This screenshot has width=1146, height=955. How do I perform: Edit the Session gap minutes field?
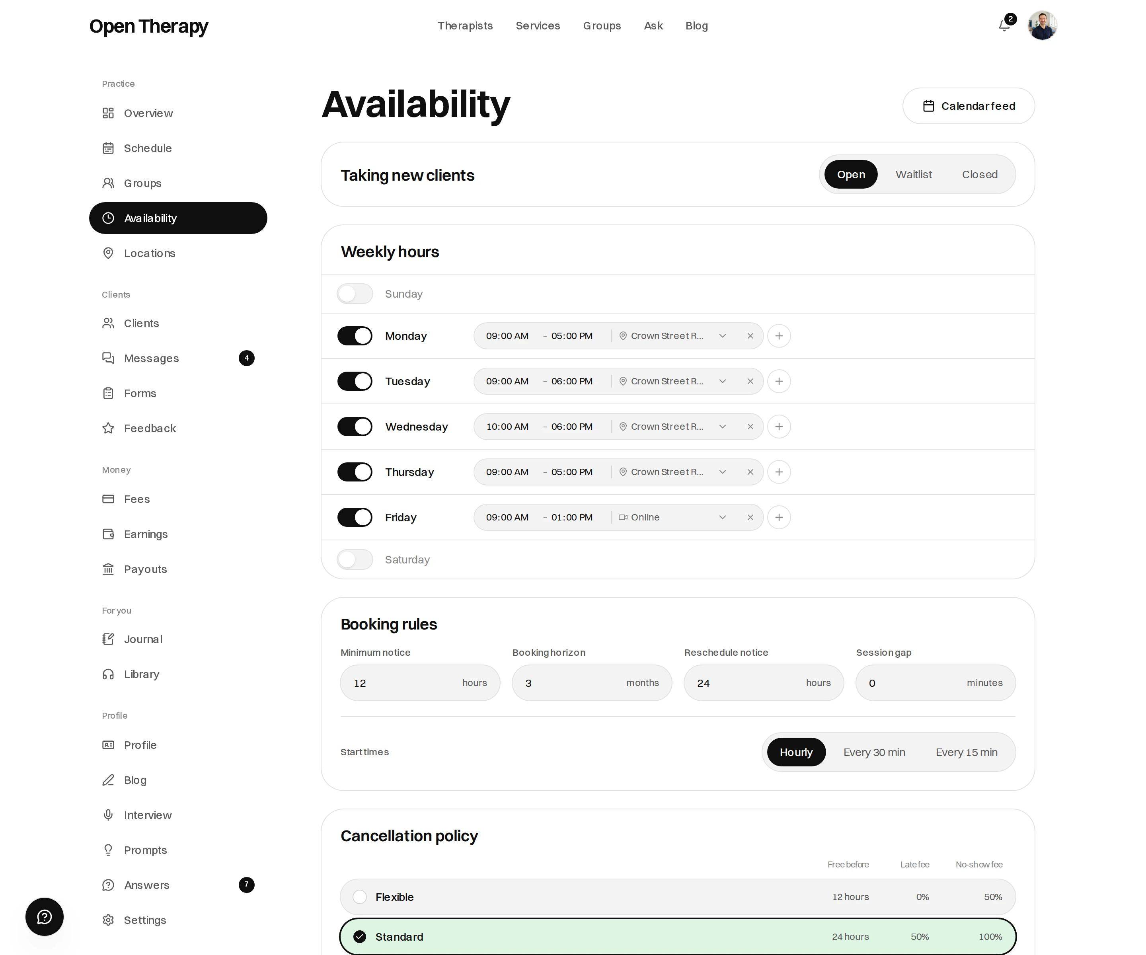936,683
